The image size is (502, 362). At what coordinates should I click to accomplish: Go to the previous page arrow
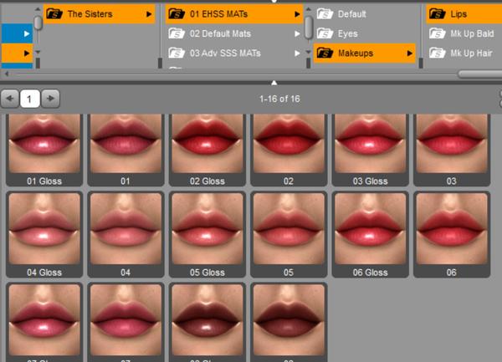click(10, 99)
